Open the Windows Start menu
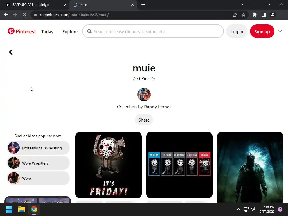Image resolution: width=288 pixels, height=216 pixels. 9,209
